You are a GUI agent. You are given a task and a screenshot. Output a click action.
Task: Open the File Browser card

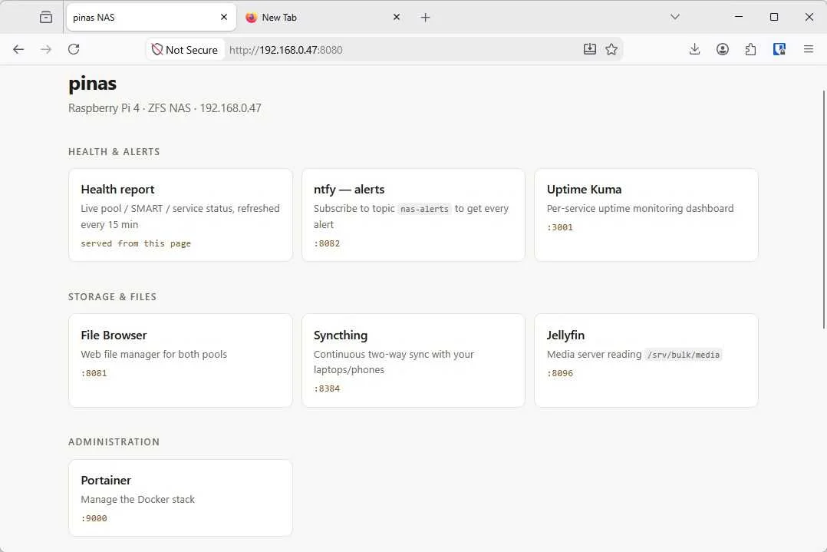pos(180,360)
